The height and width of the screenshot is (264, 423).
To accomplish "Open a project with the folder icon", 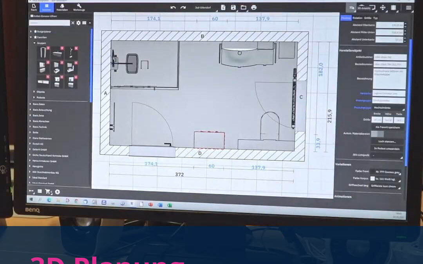I will (x=244, y=7).
